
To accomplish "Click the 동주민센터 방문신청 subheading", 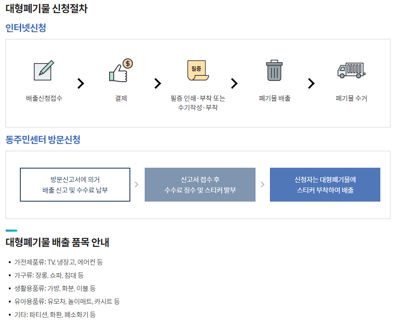I will click(x=43, y=139).
